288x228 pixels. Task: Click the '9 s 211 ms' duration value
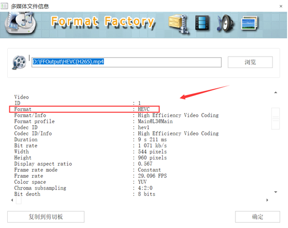click(x=152, y=139)
